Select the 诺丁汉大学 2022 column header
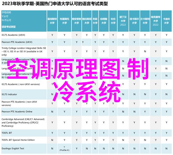 pyautogui.click(x=123, y=20)
